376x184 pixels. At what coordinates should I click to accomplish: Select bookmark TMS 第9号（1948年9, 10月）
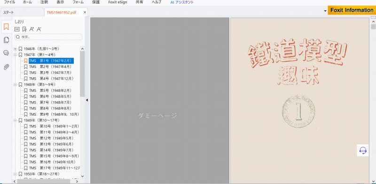[54, 114]
